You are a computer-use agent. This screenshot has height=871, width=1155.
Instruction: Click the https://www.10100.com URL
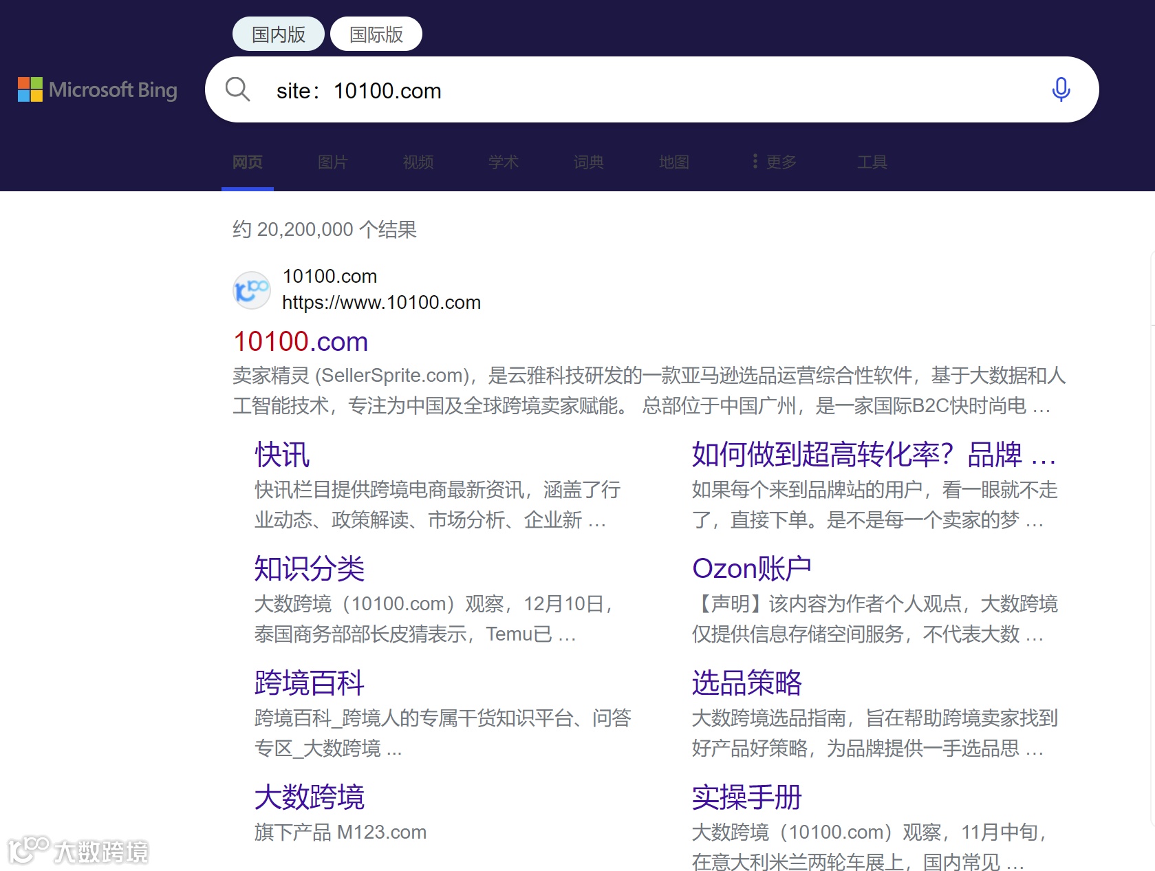pos(381,303)
